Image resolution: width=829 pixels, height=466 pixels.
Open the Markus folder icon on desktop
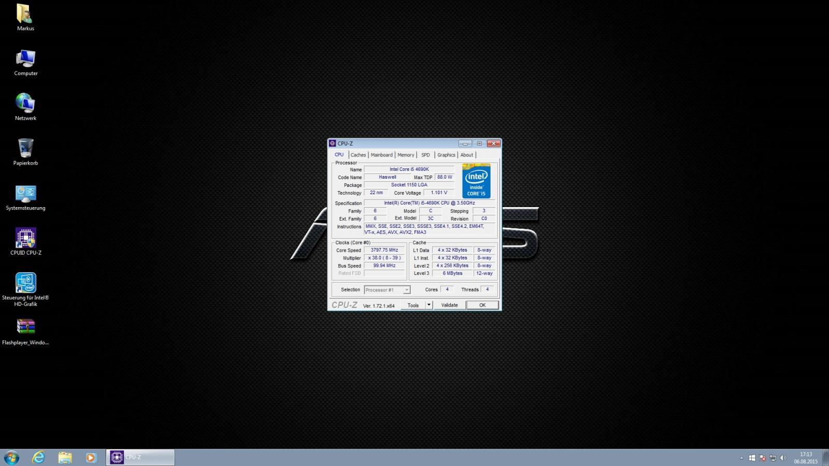pos(25,17)
